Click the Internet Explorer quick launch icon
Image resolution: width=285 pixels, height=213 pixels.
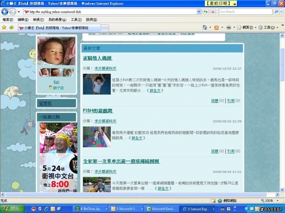coord(46,209)
